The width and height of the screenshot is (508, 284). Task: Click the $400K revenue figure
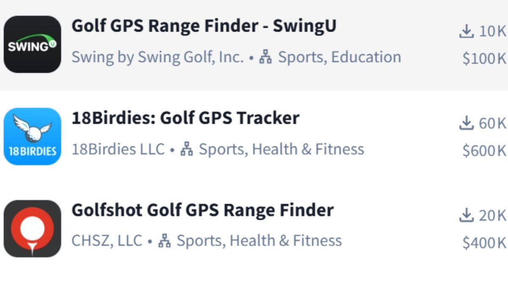(x=484, y=243)
